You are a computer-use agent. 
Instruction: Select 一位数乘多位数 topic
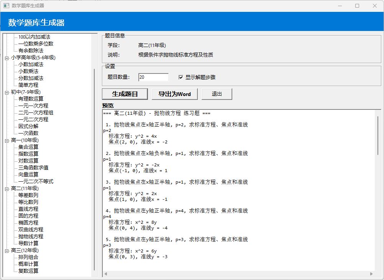pyautogui.click(x=36, y=44)
